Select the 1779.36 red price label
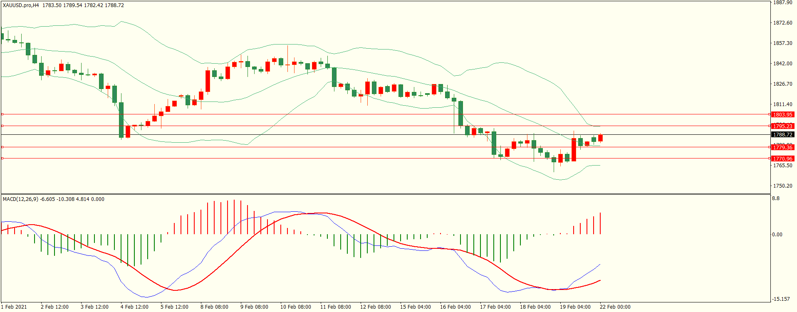 pos(782,148)
